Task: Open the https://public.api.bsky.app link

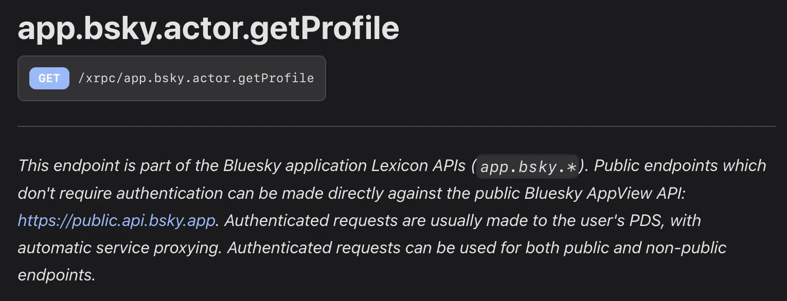Action: point(116,220)
